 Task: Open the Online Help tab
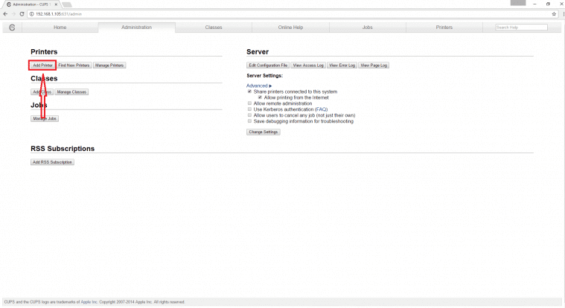(290, 28)
